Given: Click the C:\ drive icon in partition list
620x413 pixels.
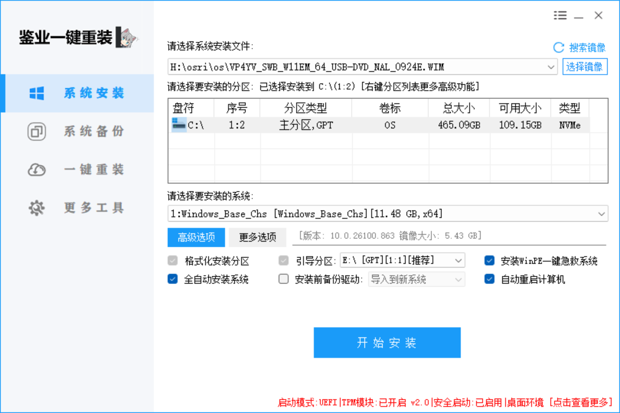Looking at the screenshot, I should point(179,124).
